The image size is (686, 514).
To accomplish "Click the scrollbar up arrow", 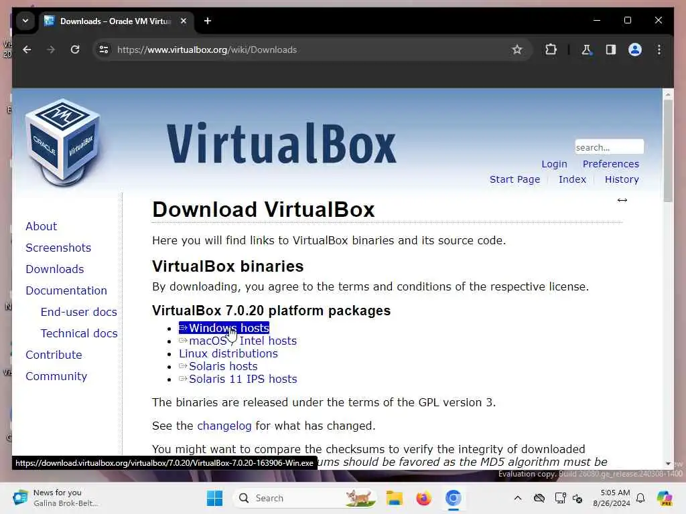I will click(x=668, y=94).
